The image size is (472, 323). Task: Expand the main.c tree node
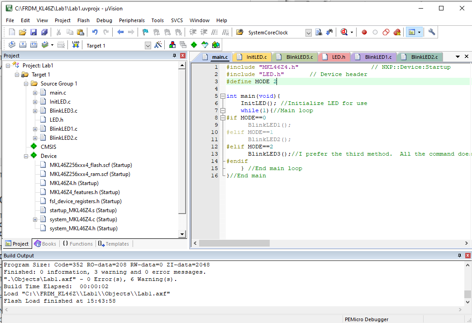pyautogui.click(x=35, y=93)
